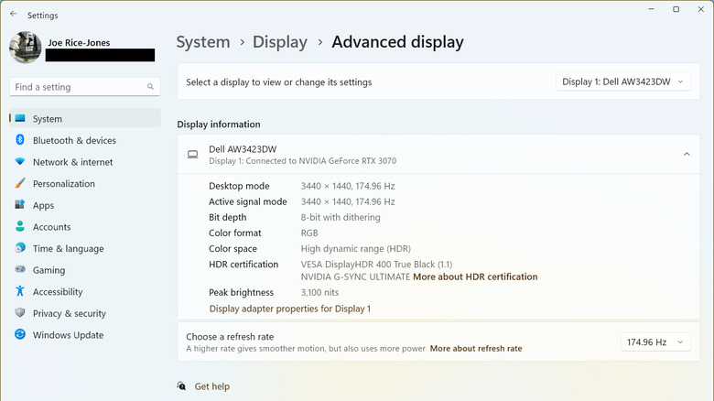Open the 174.96 Hz refresh rate dropdown
The width and height of the screenshot is (714, 401).
pyautogui.click(x=654, y=342)
